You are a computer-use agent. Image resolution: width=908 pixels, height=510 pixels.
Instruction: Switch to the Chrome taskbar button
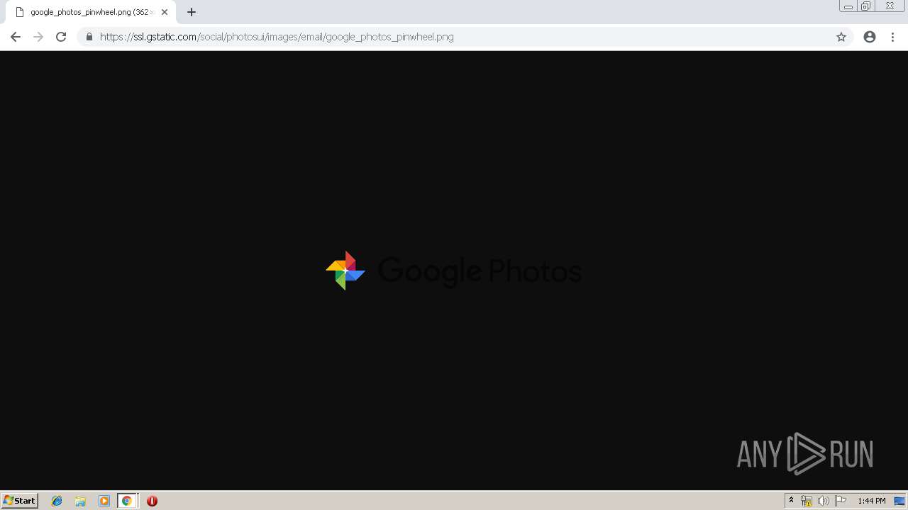click(x=127, y=501)
